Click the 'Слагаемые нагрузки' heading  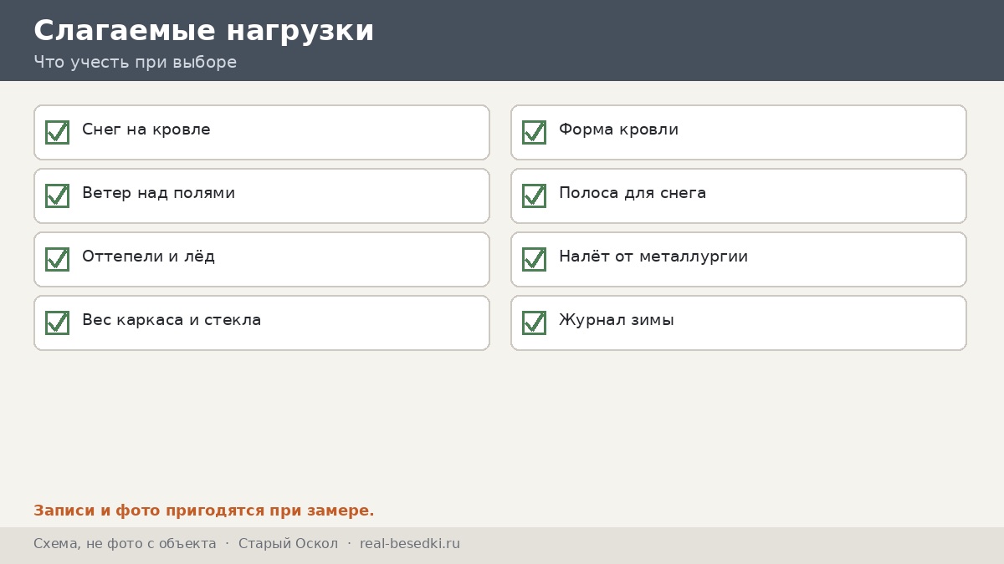tap(204, 31)
